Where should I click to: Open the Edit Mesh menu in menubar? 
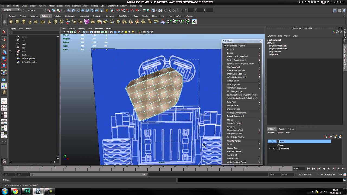pos(76,6)
